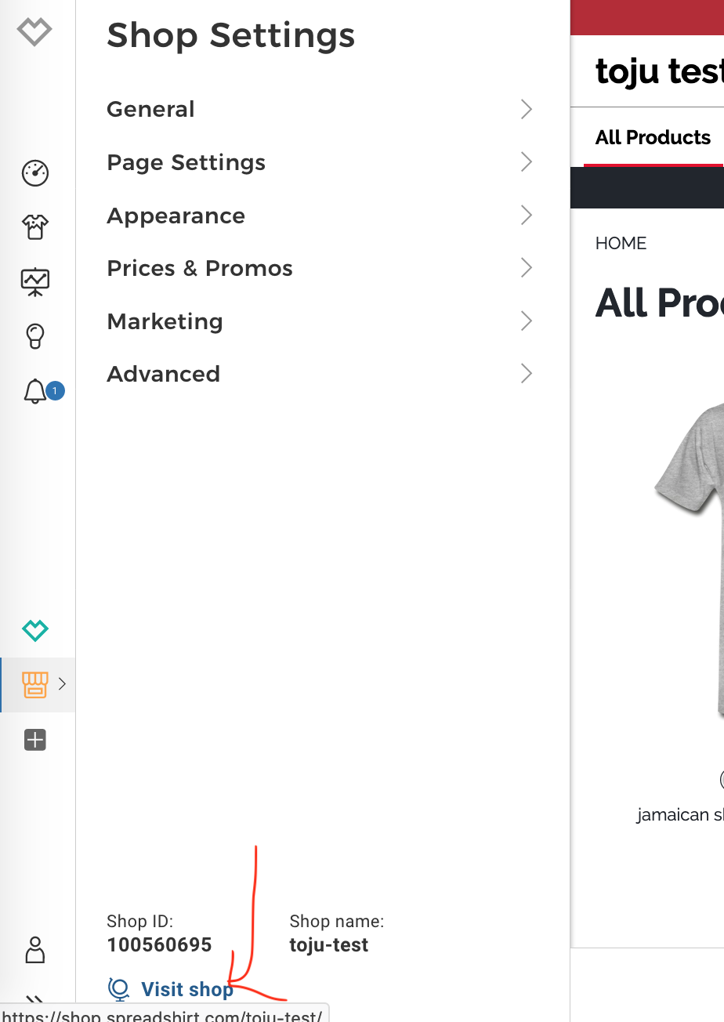Select the orange shop storefront icon
The image size is (724, 1022).
click(x=35, y=684)
